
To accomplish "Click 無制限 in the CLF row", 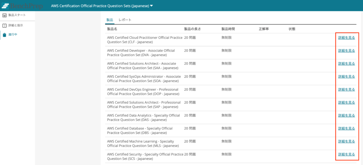I will (x=227, y=38).
